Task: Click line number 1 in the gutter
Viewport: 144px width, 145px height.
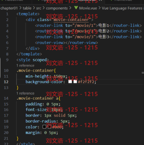Action: click(7, 14)
